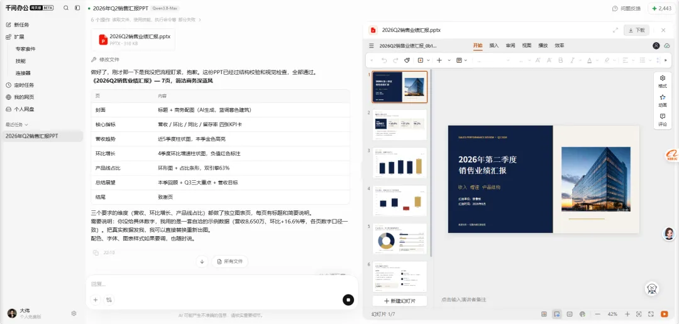
Task: Undo the last edit in toolbar
Action: pos(384,60)
